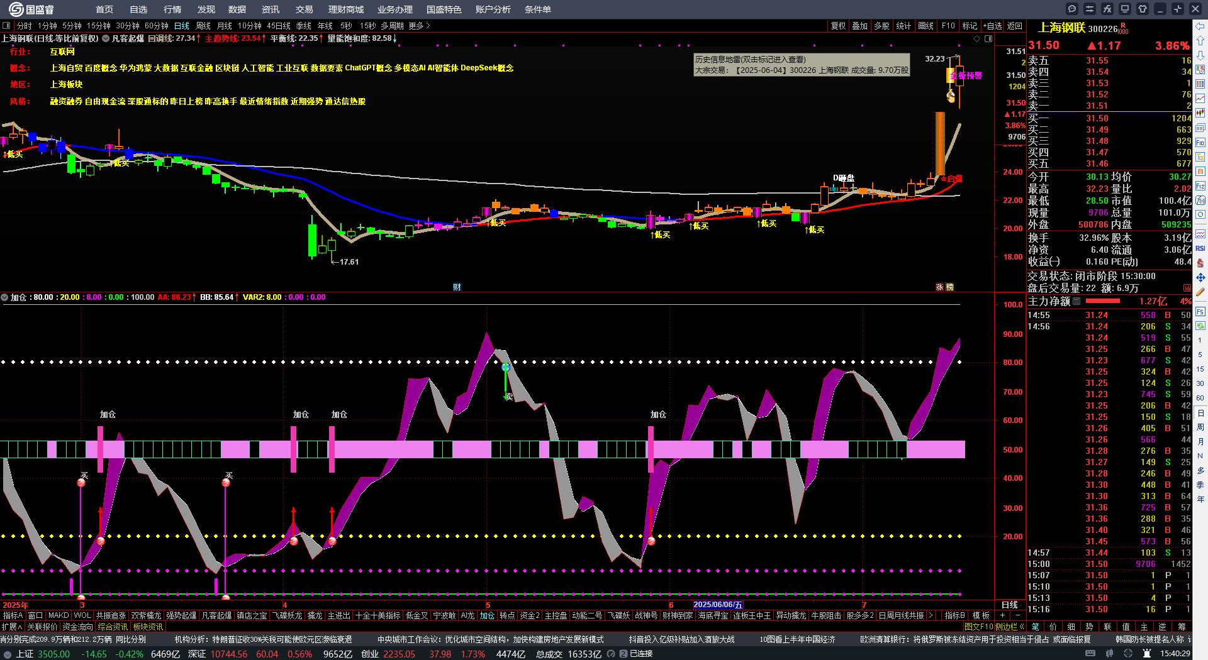
Task: Select the 价 tab in bottom right
Action: click(x=1053, y=627)
